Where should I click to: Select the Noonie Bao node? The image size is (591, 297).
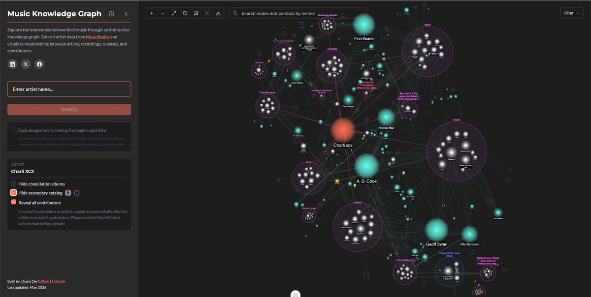click(x=386, y=117)
